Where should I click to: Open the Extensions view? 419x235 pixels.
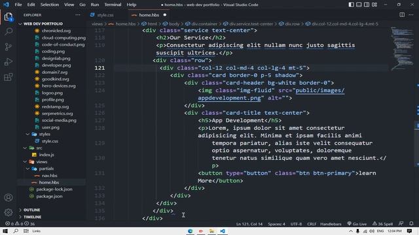click(x=9, y=77)
